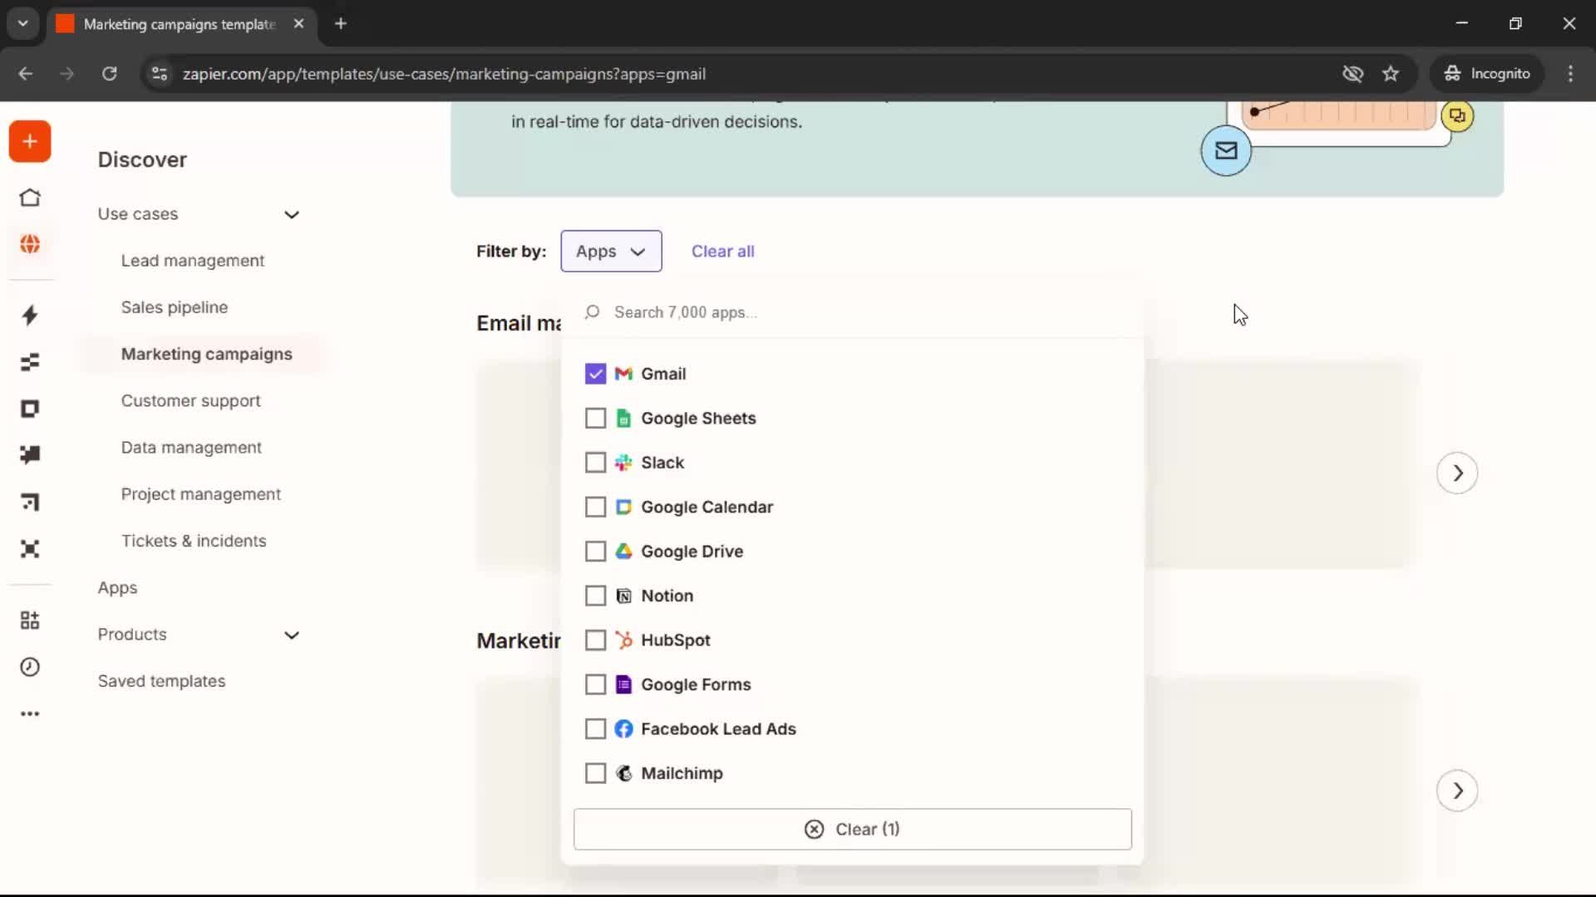Open Tickets & incidents use case
This screenshot has height=897, width=1596.
click(194, 541)
